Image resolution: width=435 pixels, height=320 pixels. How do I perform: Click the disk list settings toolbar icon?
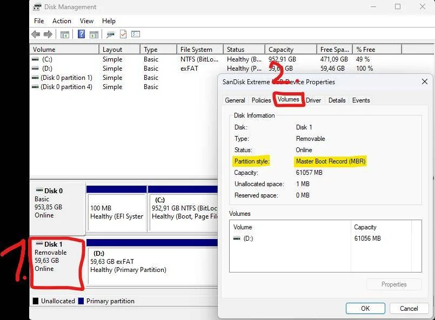pyautogui.click(x=136, y=34)
